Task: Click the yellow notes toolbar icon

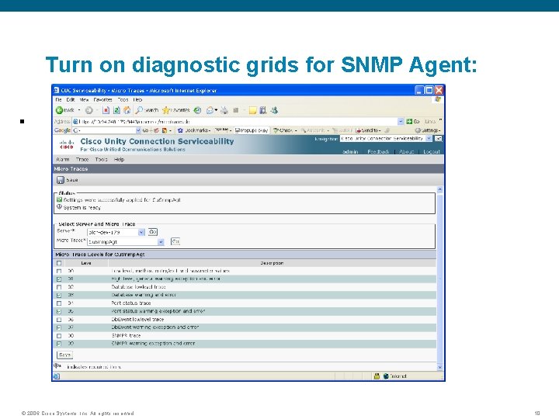Action: (252, 110)
